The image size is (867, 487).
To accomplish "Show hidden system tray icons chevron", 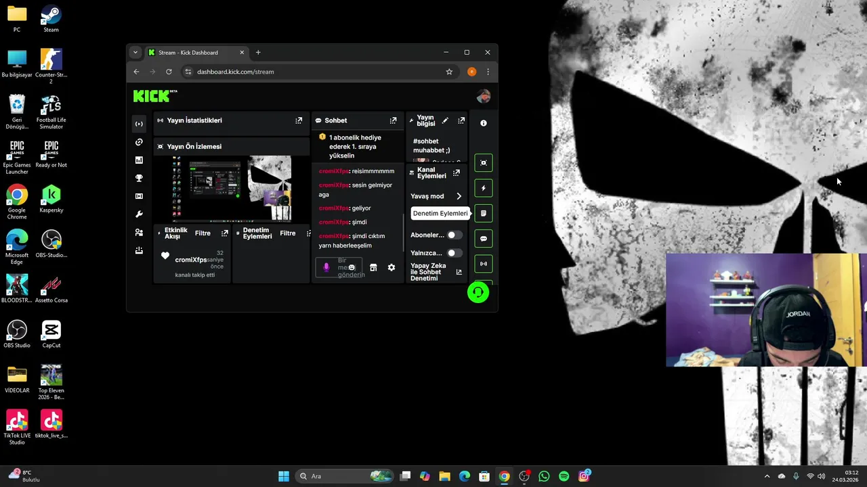I will coord(767,476).
